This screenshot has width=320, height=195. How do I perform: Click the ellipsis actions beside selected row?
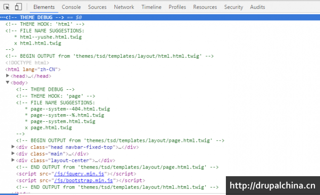click(2, 17)
